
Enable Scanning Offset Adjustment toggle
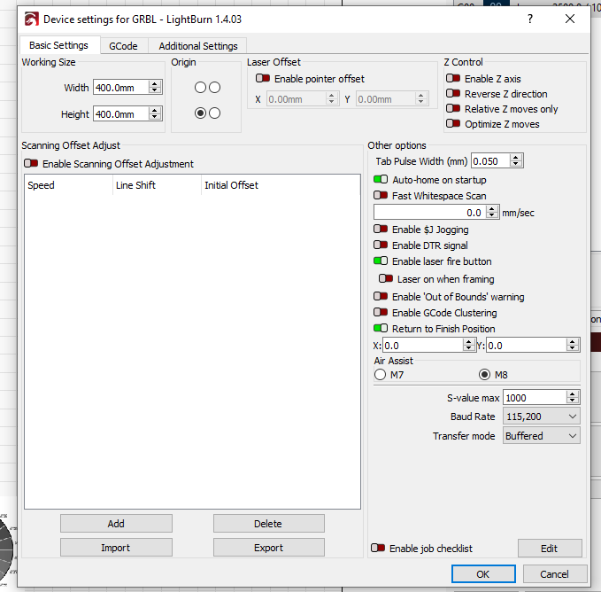point(31,163)
